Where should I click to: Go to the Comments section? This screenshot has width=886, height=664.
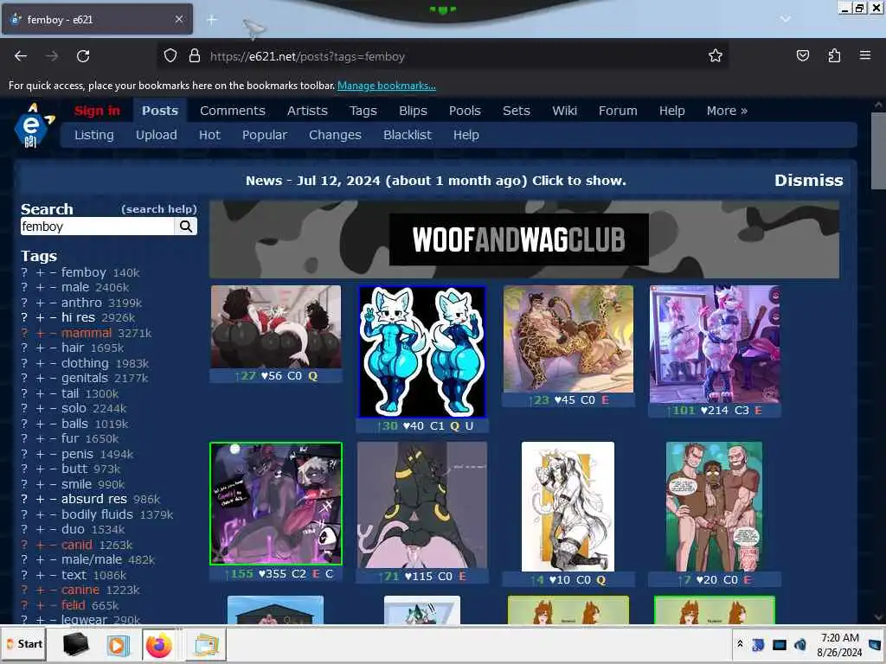tap(232, 111)
